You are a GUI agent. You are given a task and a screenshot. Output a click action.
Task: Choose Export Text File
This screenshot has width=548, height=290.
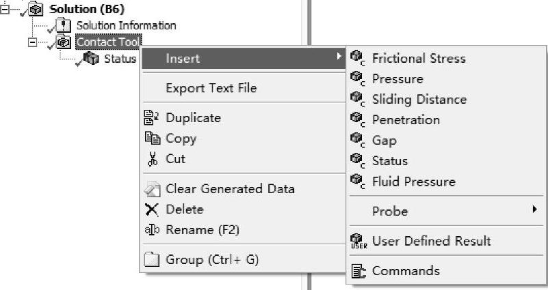click(211, 88)
